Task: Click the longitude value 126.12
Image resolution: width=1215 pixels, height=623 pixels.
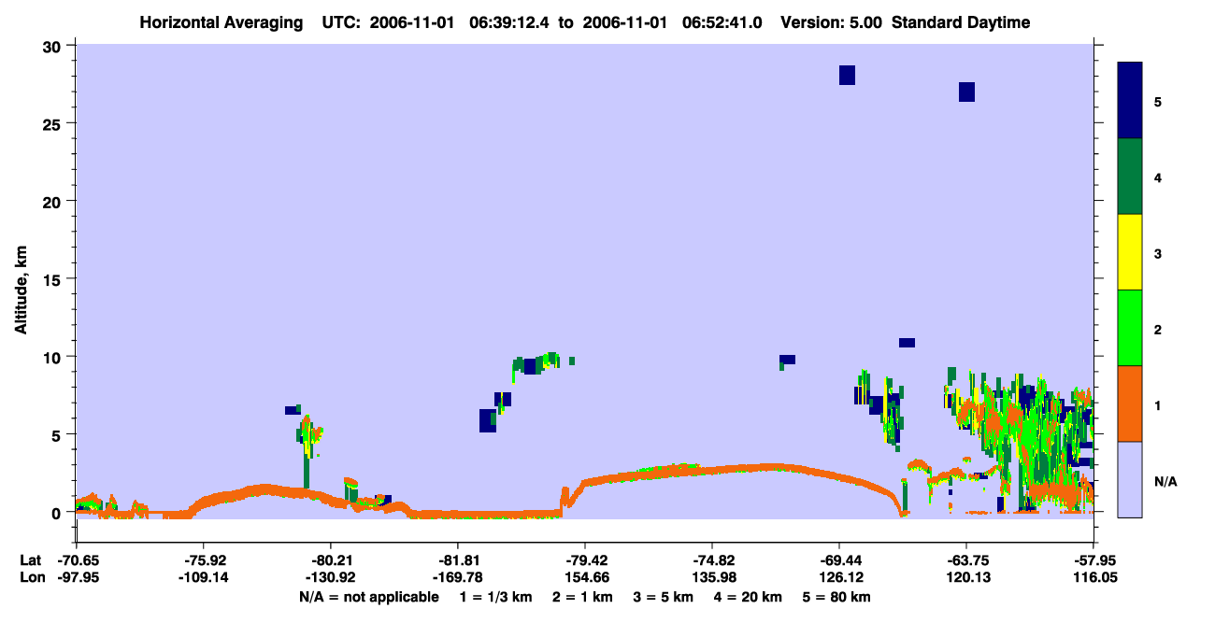Action: 839,577
